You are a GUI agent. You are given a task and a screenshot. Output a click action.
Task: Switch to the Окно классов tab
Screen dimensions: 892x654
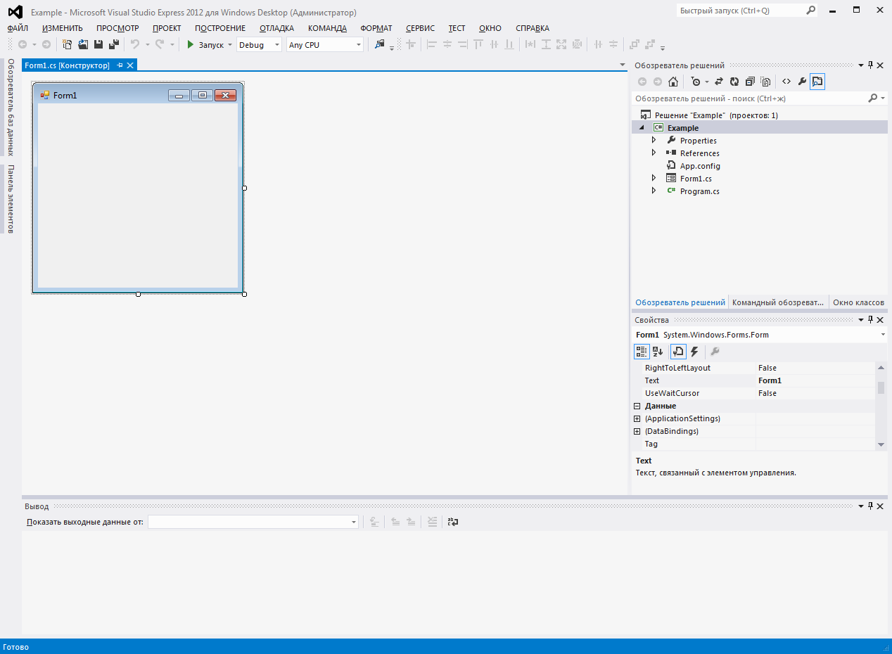coord(858,302)
